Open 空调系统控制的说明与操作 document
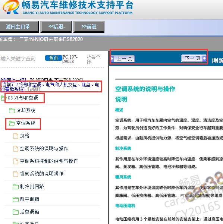 (x=49, y=161)
